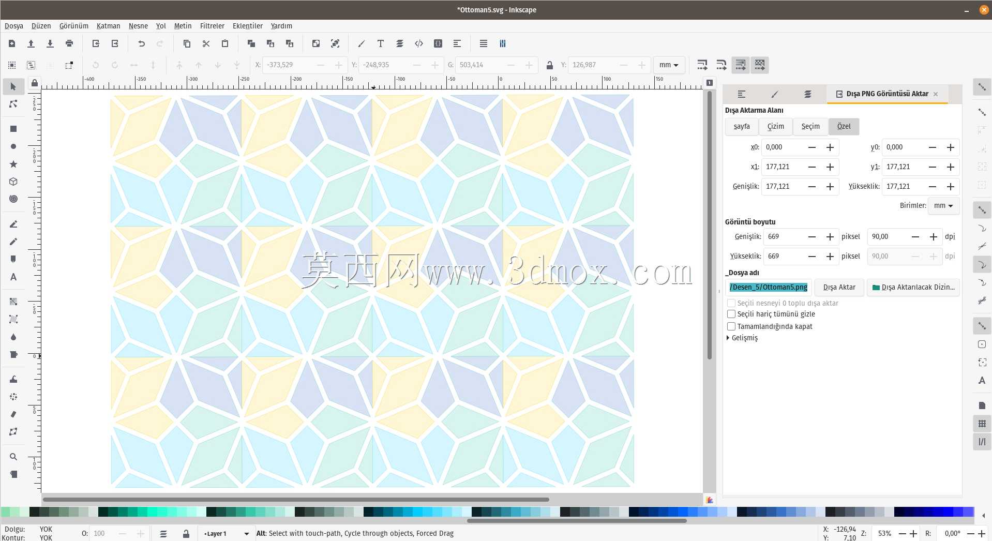Open the Layer 1 selector dropdown

(226, 534)
